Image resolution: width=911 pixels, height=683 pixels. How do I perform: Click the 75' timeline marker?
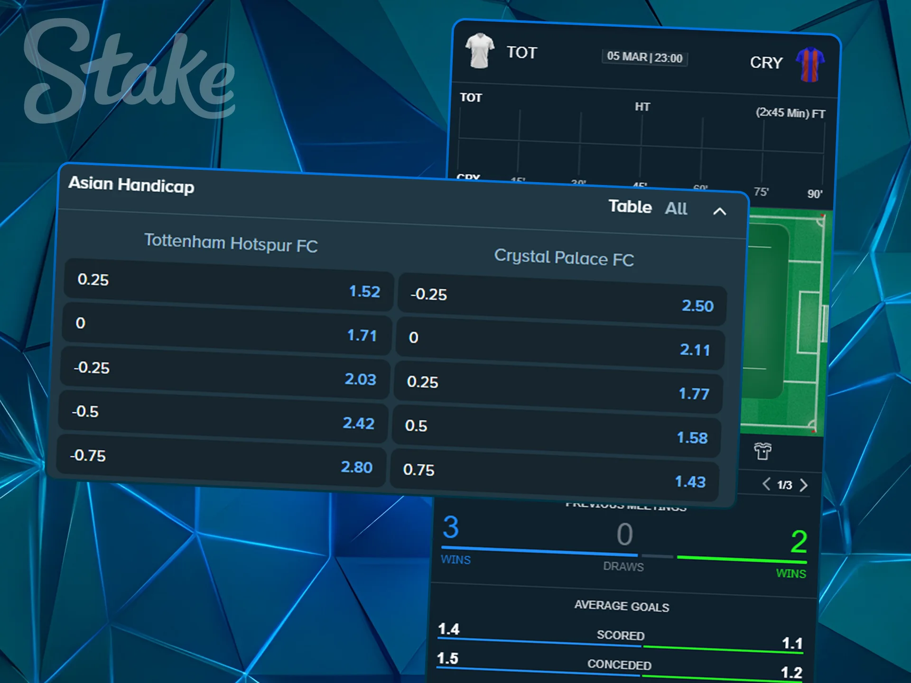pyautogui.click(x=761, y=192)
